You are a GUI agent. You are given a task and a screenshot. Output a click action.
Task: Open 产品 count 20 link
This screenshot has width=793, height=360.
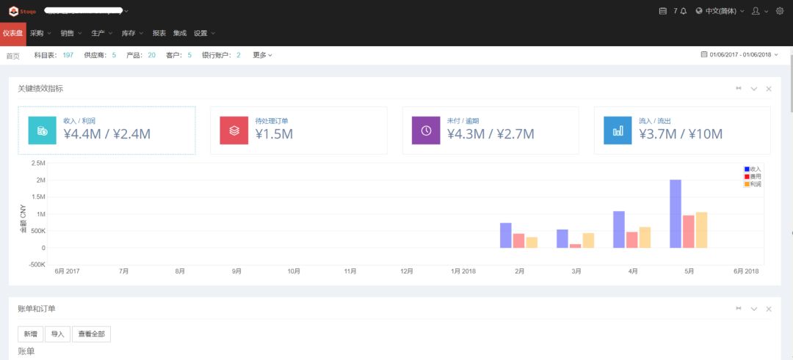152,55
